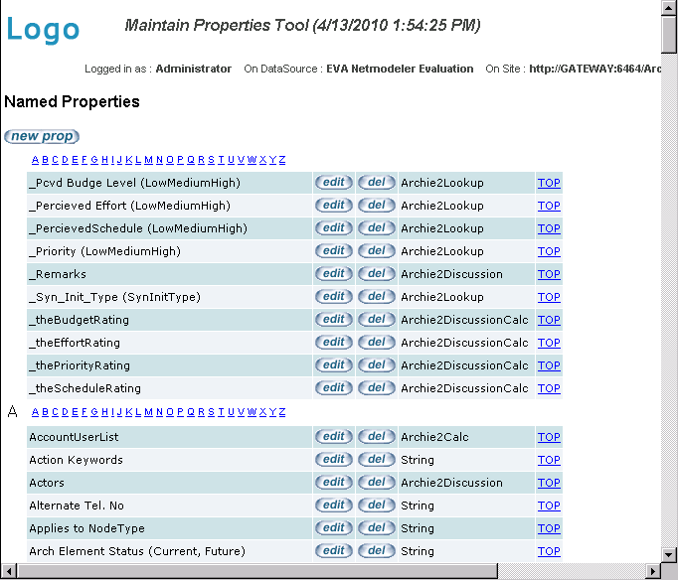This screenshot has width=678, height=580.
Task: Edit the _Pcvd Budge Level property
Action: 334,183
